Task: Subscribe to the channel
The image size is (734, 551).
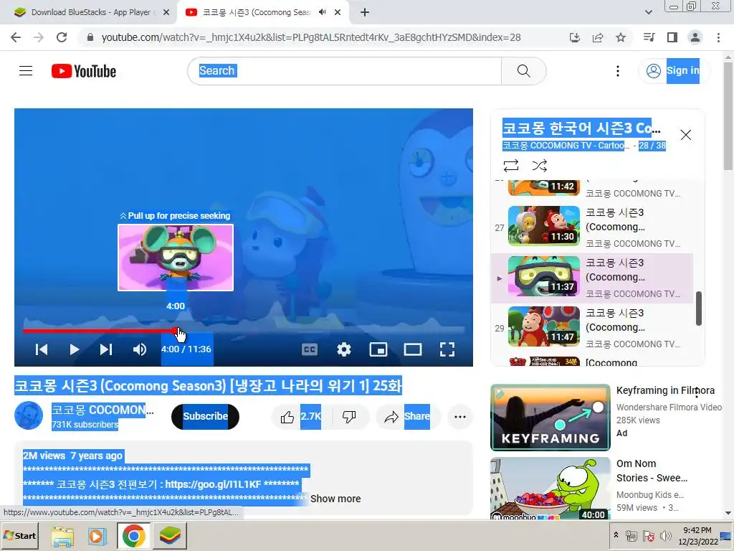Action: click(205, 416)
